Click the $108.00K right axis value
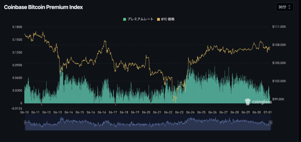Screen dimensions: 301x142 [x=279, y=45]
